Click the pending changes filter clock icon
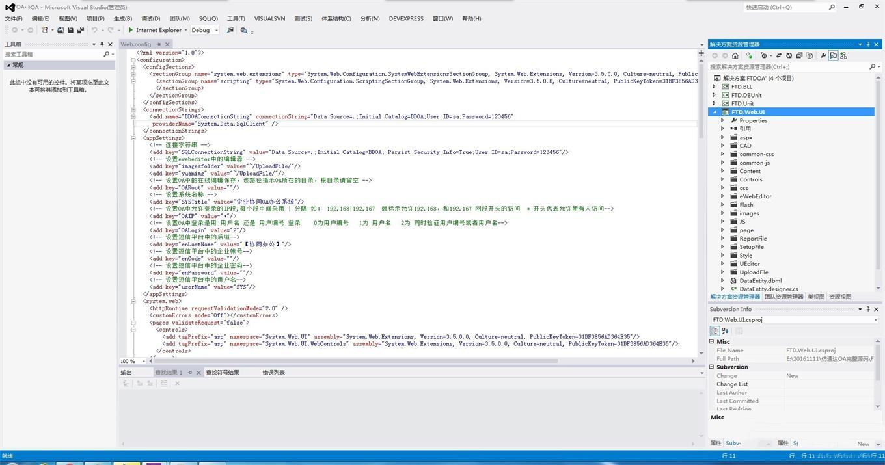885x465 pixels. (x=764, y=55)
